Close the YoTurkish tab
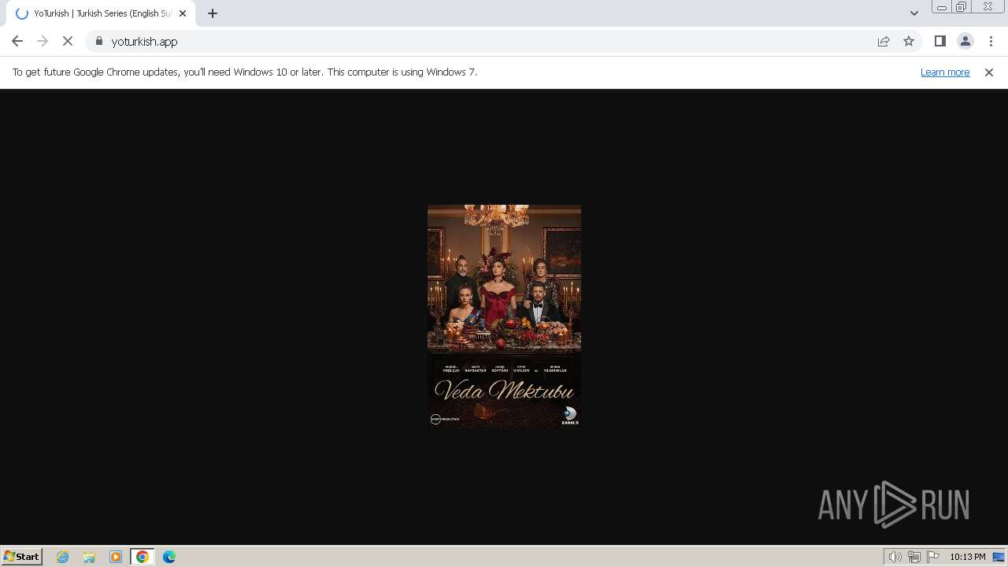The image size is (1008, 567). pos(183,13)
